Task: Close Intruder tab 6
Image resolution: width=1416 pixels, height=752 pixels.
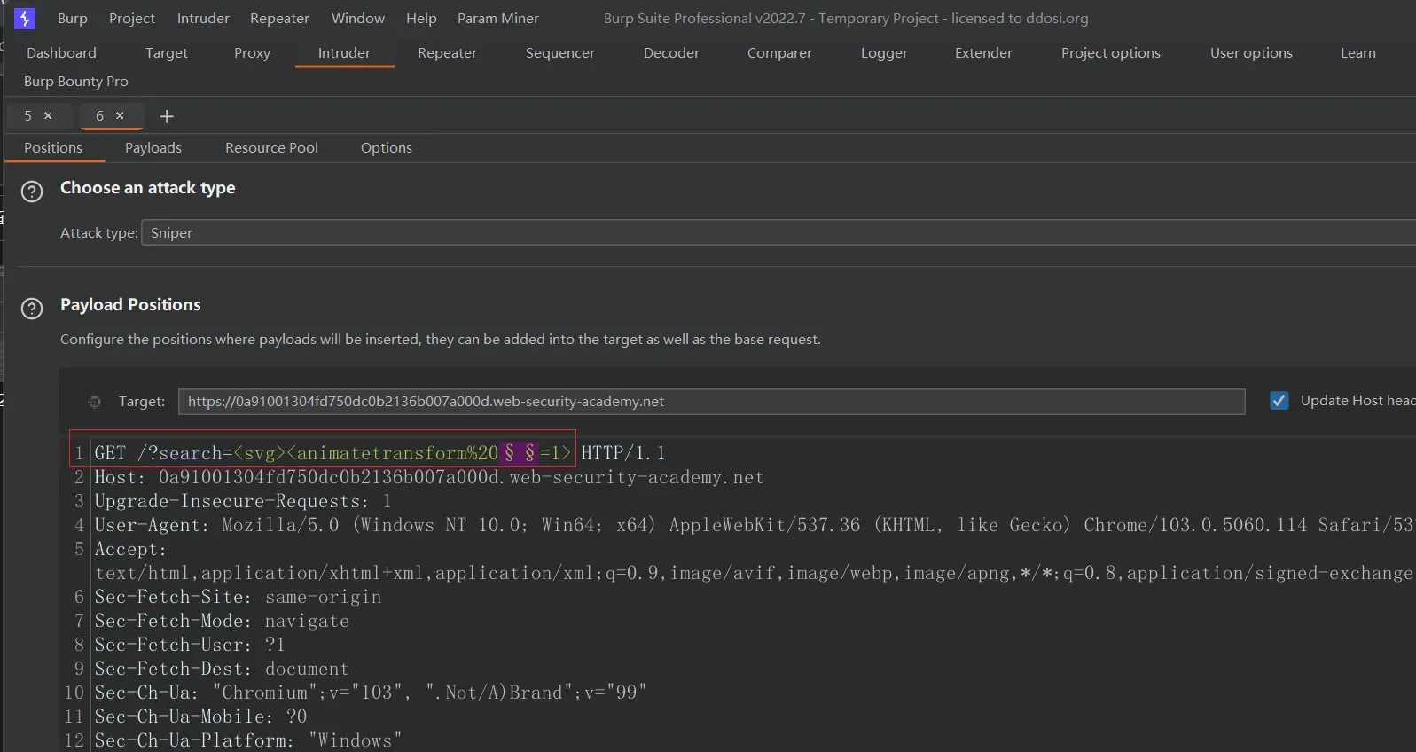Action: tap(120, 115)
